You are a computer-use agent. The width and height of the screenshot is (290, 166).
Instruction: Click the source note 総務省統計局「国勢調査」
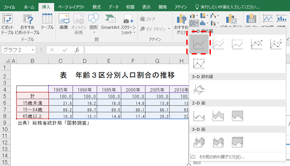[61, 123]
